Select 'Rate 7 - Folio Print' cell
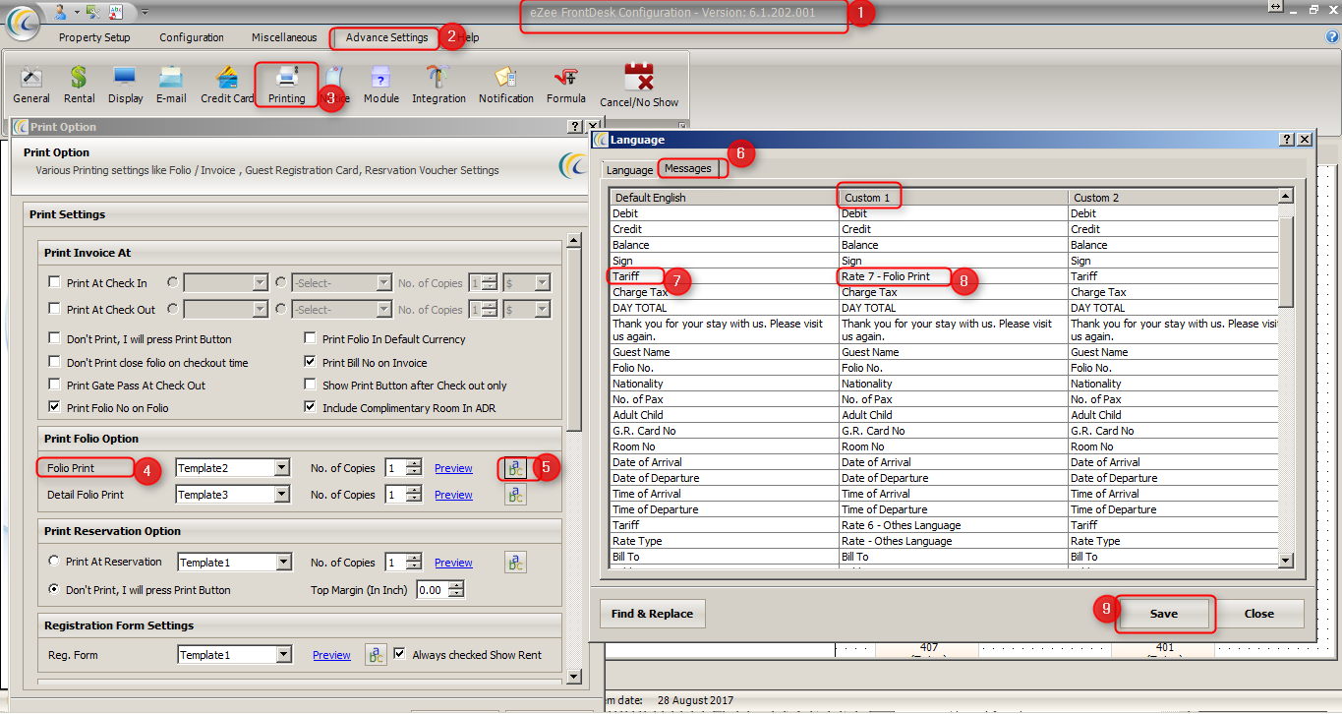 coord(952,276)
